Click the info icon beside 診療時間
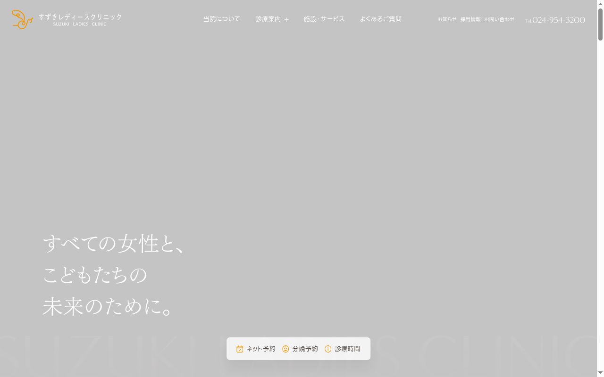 point(328,349)
